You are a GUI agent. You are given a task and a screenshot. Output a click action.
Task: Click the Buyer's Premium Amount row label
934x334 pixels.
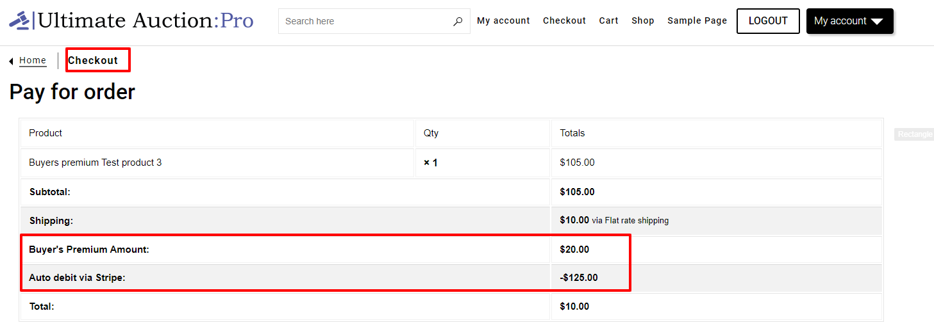pyautogui.click(x=89, y=250)
